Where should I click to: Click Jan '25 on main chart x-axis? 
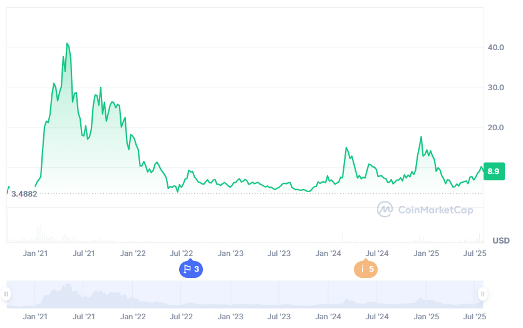pyautogui.click(x=427, y=254)
